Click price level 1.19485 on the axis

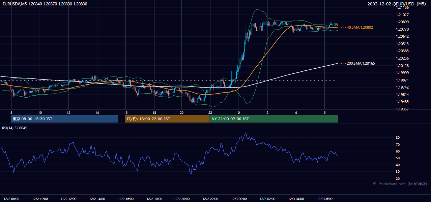(402, 102)
